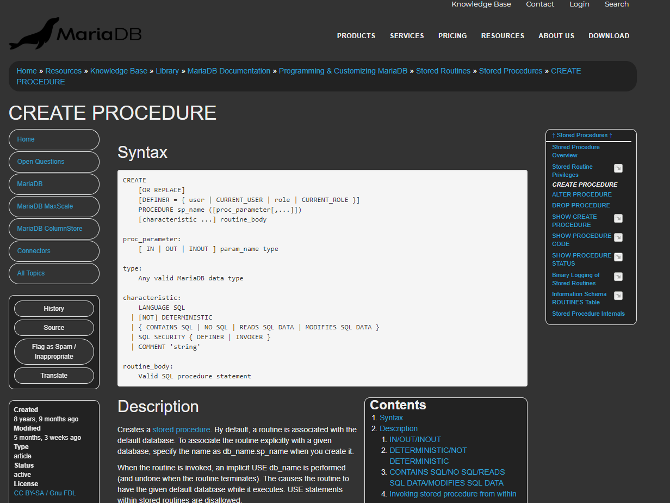670x503 pixels.
Task: Navigate to Stored Routines via breadcrumb
Action: pos(443,71)
